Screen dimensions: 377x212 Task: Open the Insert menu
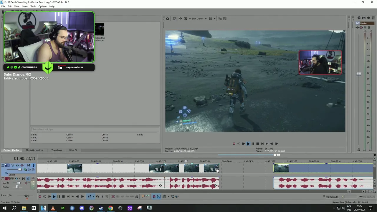coord(25,6)
